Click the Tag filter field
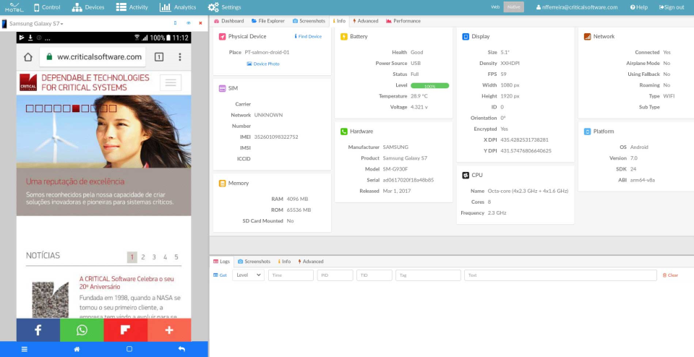Viewport: 694px width, 357px height. (x=429, y=275)
